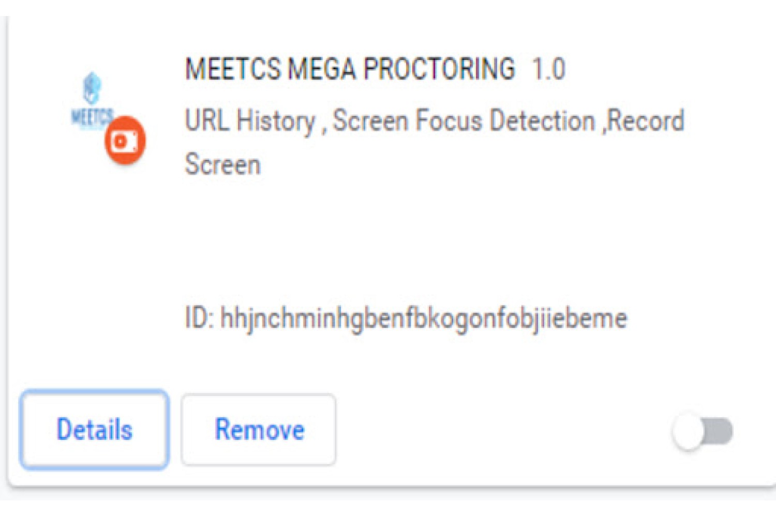This screenshot has height=517, width=776.
Task: Select the extension name MEETCS MEGA PROCTORING
Action: coord(350,69)
